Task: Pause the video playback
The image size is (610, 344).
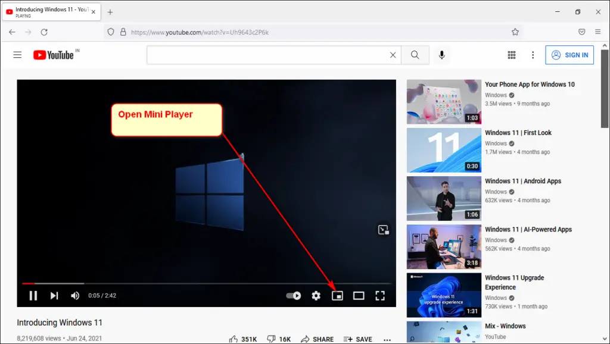Action: coord(33,296)
